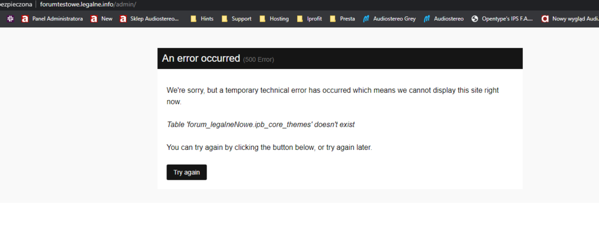Open the Audiostereo Grey bookmark

(x=389, y=19)
